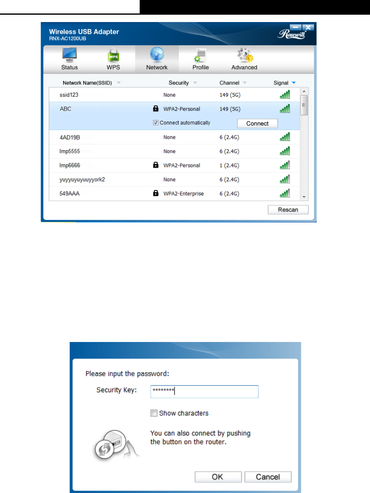
Task: Click signal bars for 549AAA
Action: pos(285,193)
